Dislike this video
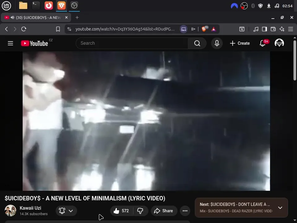The width and height of the screenshot is (297, 223). point(140,211)
